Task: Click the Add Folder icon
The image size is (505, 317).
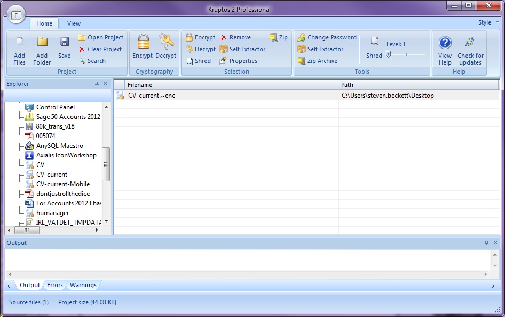Action: (x=42, y=42)
